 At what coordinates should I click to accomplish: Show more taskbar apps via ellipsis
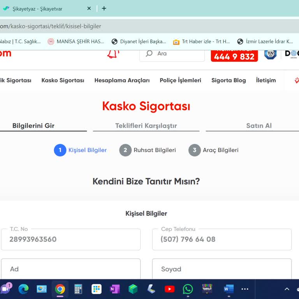coord(245,289)
